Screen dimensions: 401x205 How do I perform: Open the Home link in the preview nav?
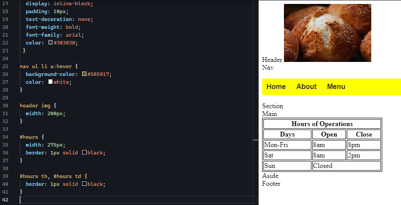coord(276,86)
